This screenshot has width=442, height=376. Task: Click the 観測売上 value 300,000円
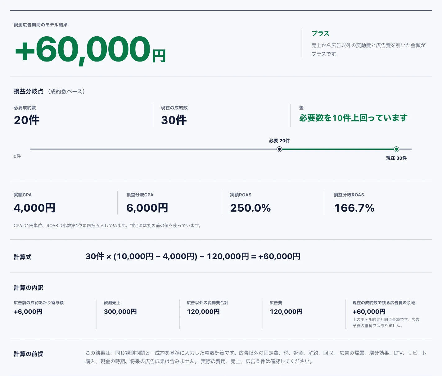coord(120,312)
